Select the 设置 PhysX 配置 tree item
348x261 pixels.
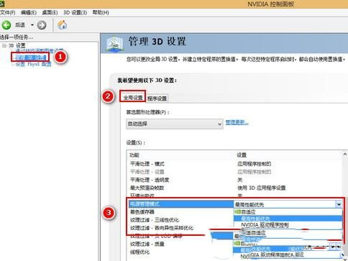(33, 64)
